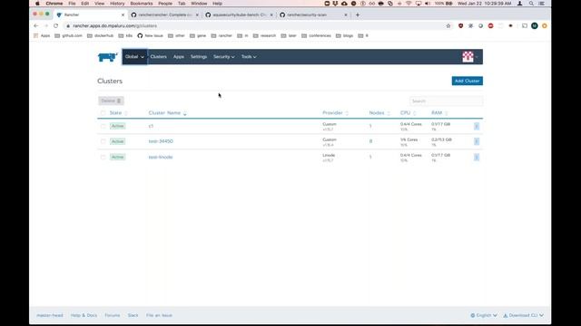Select the test-34450 cluster checkbox

pyautogui.click(x=103, y=141)
